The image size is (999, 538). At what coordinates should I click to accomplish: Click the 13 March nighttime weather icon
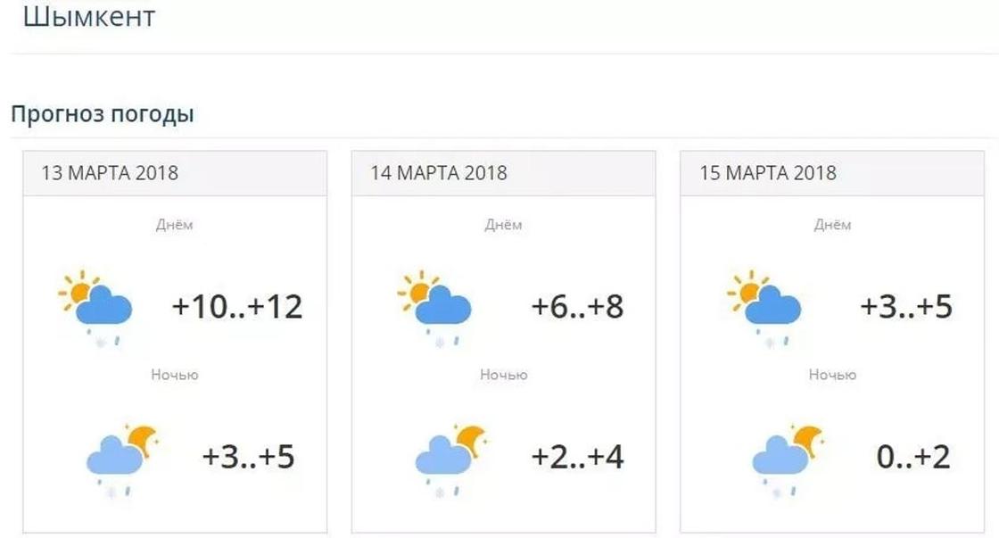122,459
